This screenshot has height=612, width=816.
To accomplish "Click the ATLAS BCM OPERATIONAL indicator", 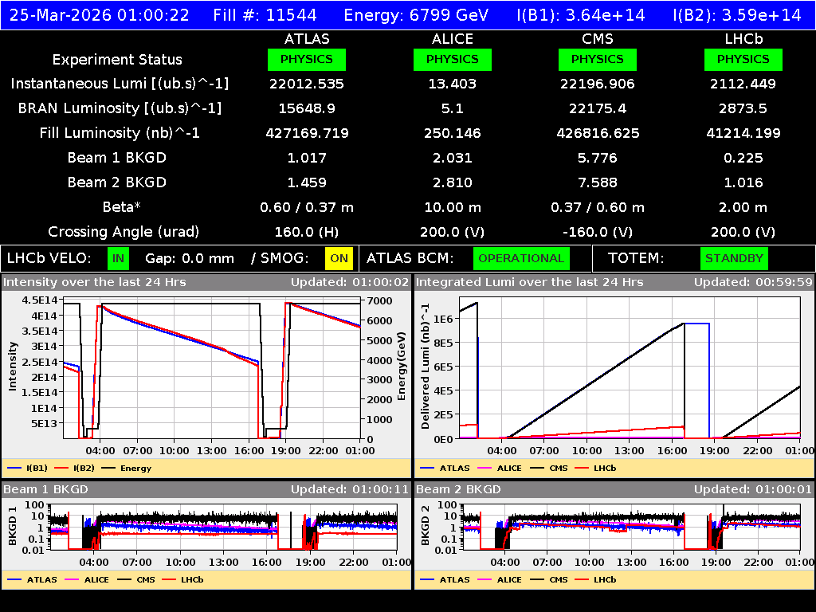I will point(521,258).
